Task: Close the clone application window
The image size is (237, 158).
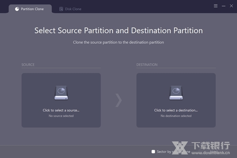Action: point(231,6)
